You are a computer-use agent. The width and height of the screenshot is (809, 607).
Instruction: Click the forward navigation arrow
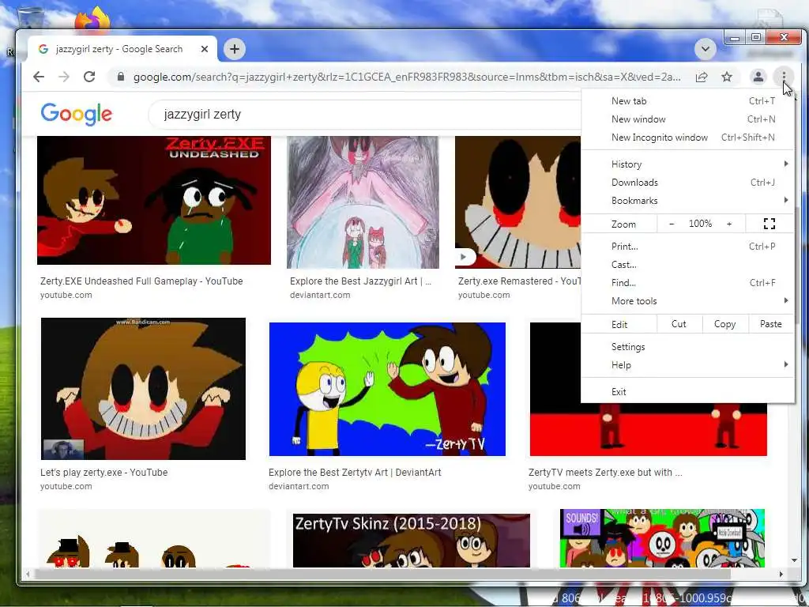64,77
